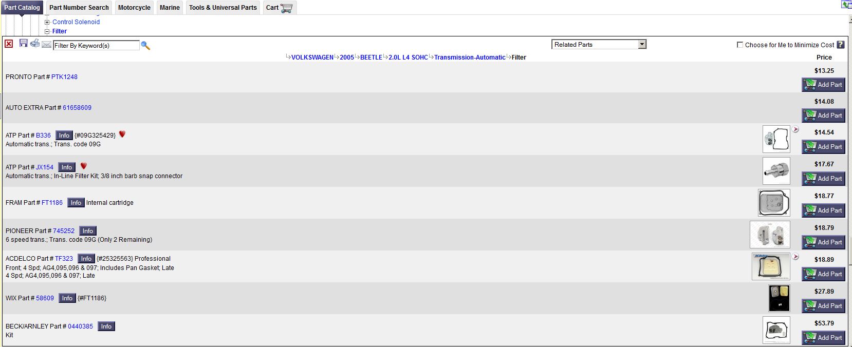Open the Tools & Universal Parts tab
This screenshot has height=347, width=852.
click(223, 8)
